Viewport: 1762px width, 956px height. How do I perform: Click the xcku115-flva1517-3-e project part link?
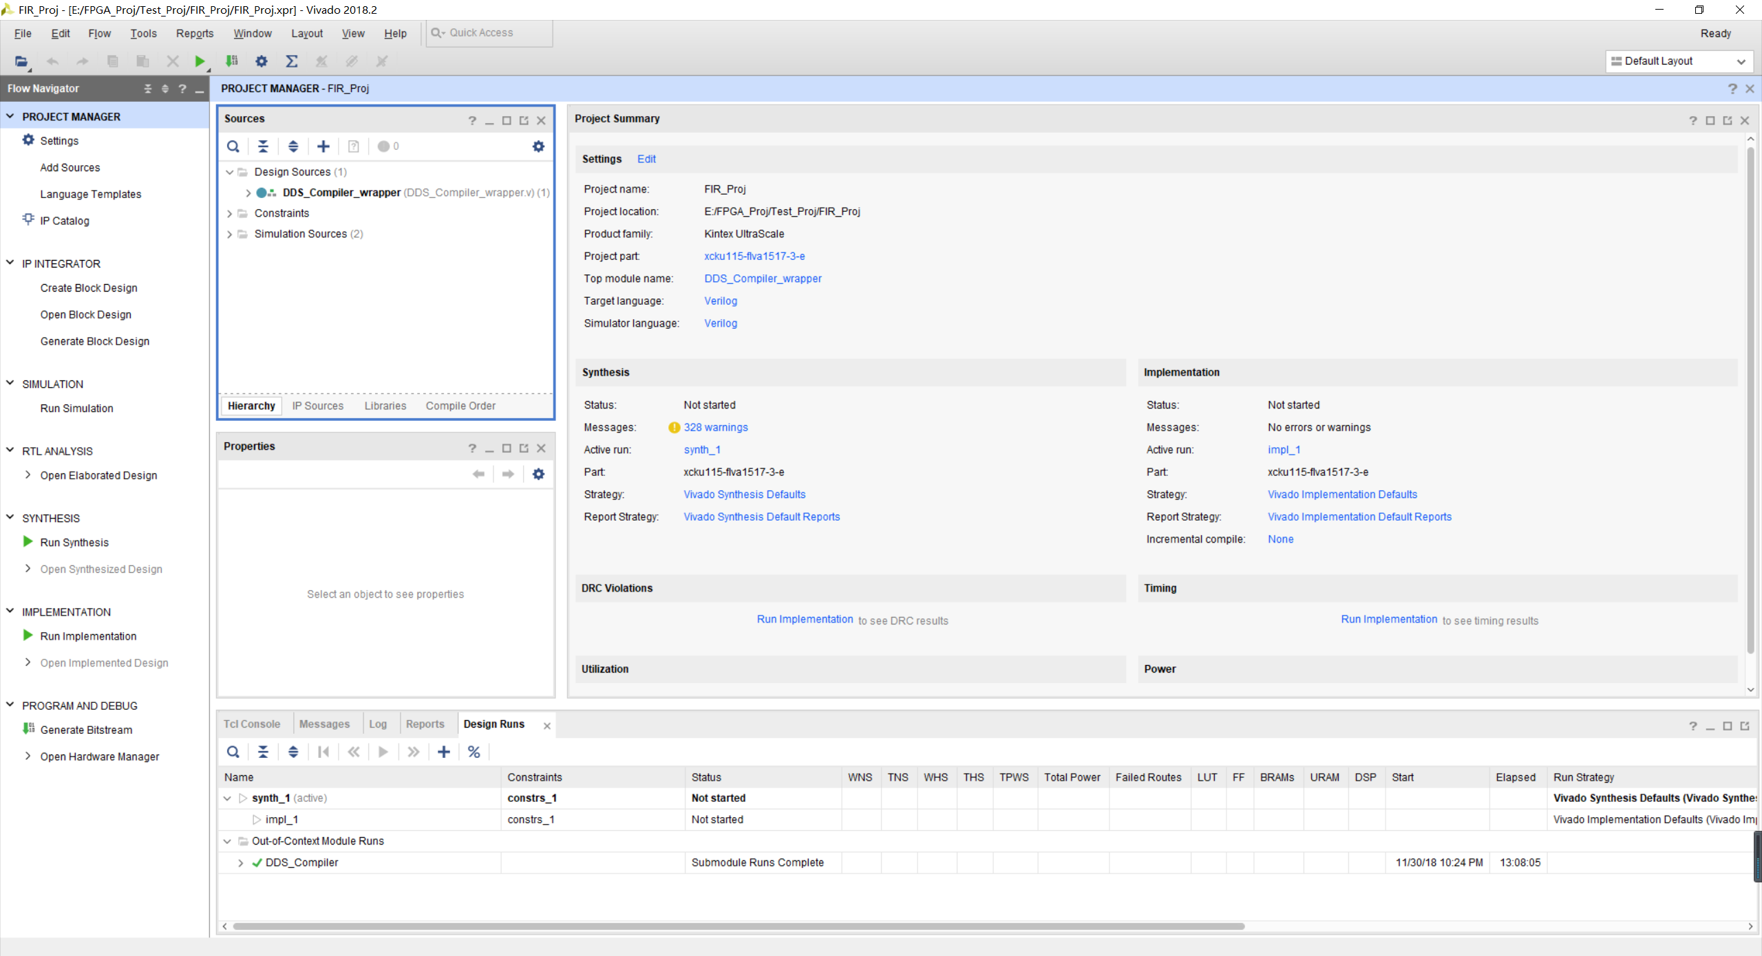tap(754, 256)
